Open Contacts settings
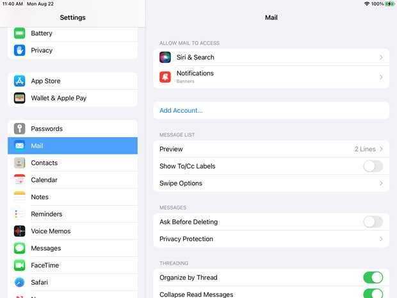 pos(72,163)
